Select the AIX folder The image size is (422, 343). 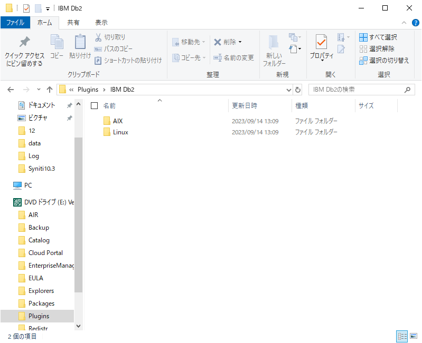[x=117, y=121]
